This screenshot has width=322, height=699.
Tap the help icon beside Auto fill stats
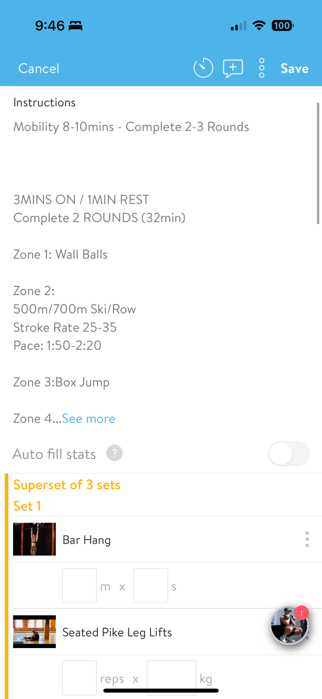114,454
